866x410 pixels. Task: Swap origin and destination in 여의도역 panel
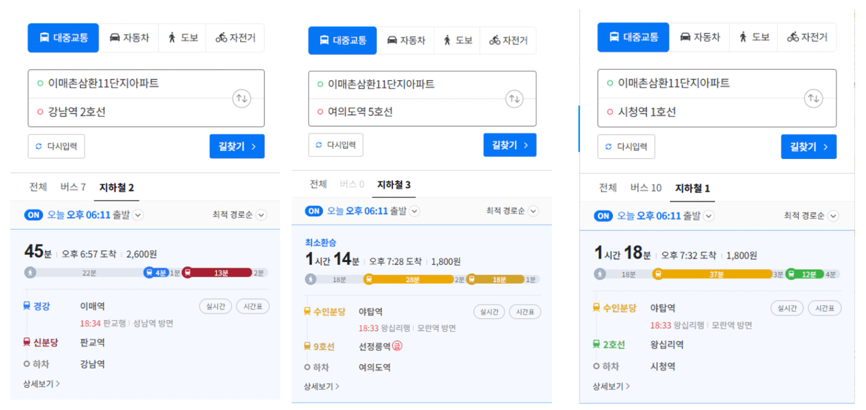(x=514, y=99)
